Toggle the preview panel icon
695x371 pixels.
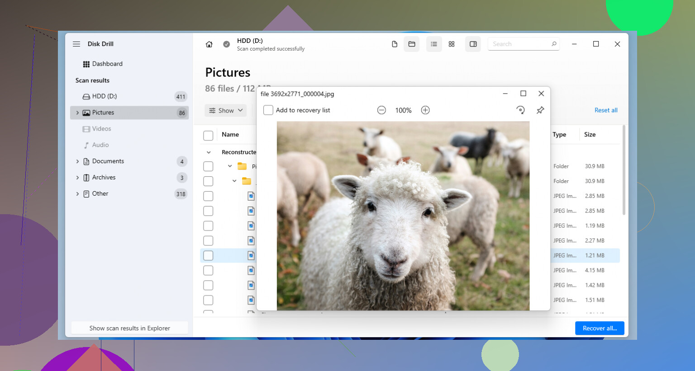tap(473, 44)
